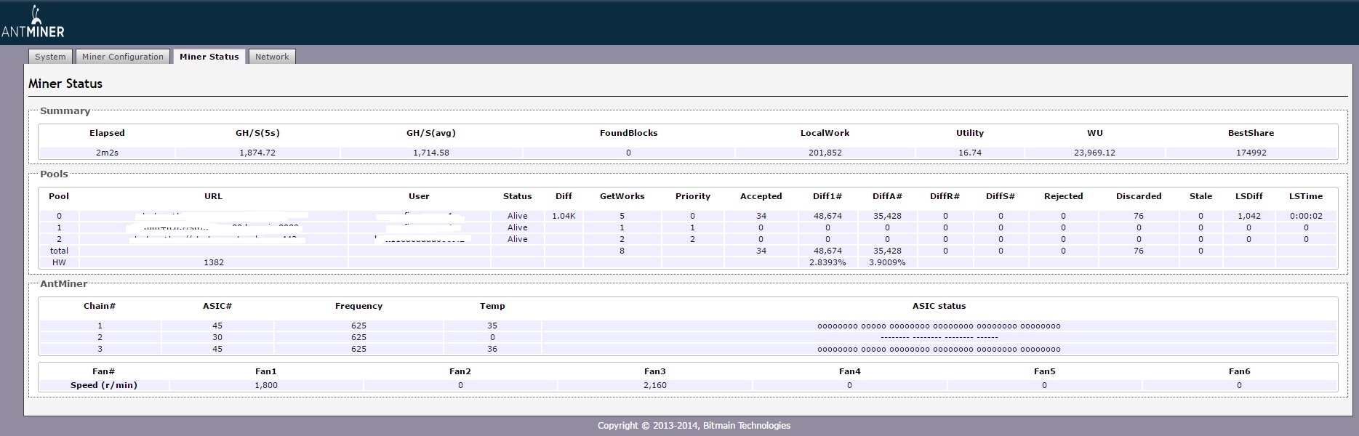Screen dimensions: 1359x436
Task: Open the Network tab
Action: [272, 57]
